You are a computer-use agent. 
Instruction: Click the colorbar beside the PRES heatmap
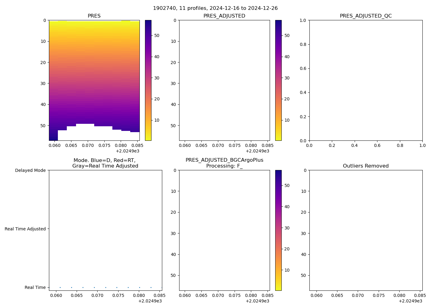click(148, 80)
